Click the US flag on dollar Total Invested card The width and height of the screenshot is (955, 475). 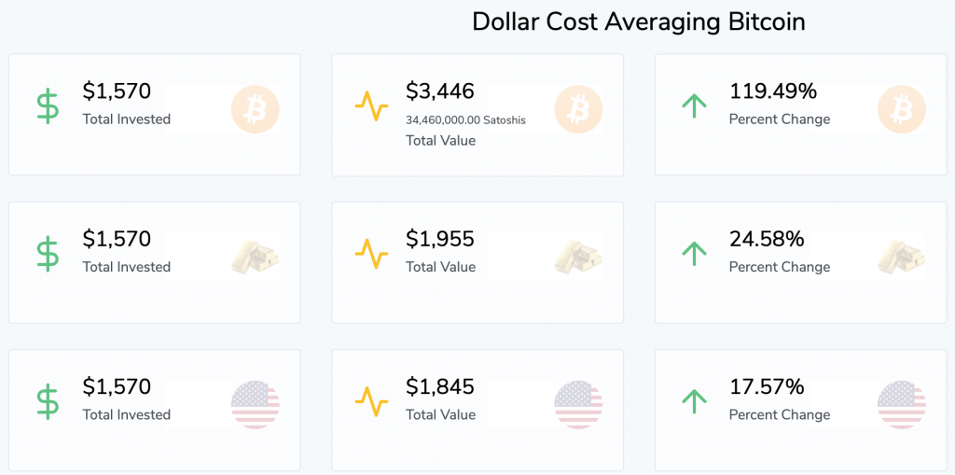(255, 404)
